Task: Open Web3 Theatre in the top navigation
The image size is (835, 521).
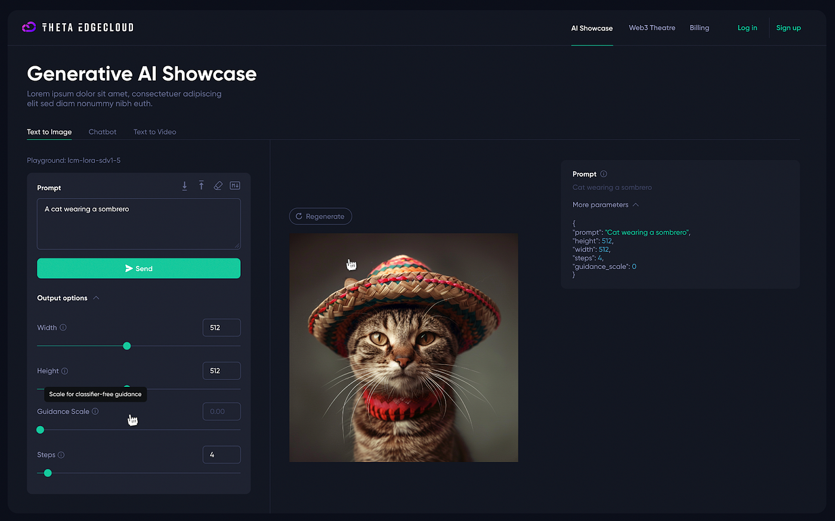Action: [652, 28]
